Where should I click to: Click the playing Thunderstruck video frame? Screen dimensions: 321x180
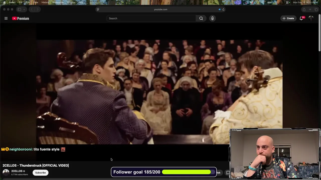click(159, 92)
